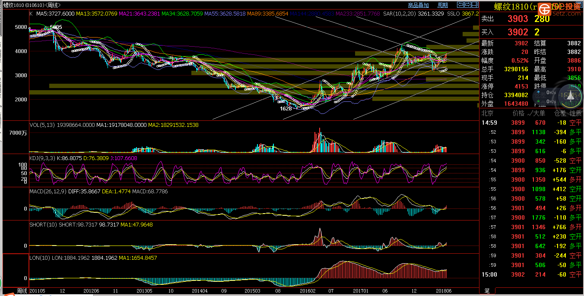Click the MA55:3628.5818 label
This screenshot has width=584, height=296.
tap(225, 14)
